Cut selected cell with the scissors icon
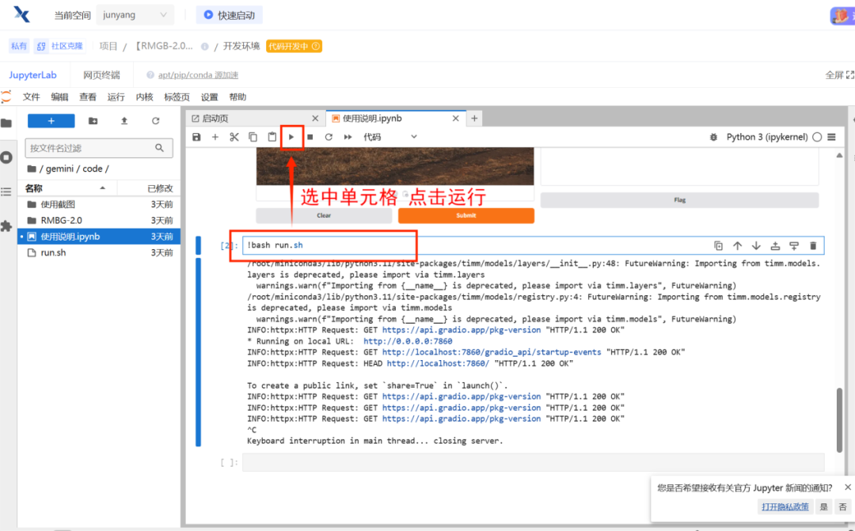Viewport: 855px width, 531px height. tap(234, 137)
